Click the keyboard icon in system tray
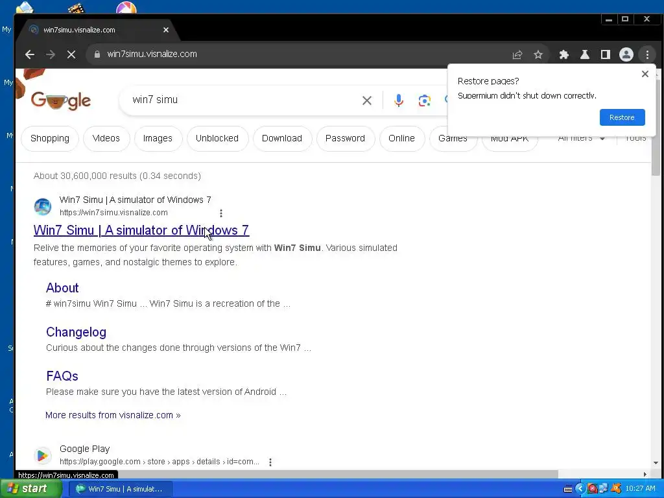This screenshot has height=498, width=664. tap(568, 489)
